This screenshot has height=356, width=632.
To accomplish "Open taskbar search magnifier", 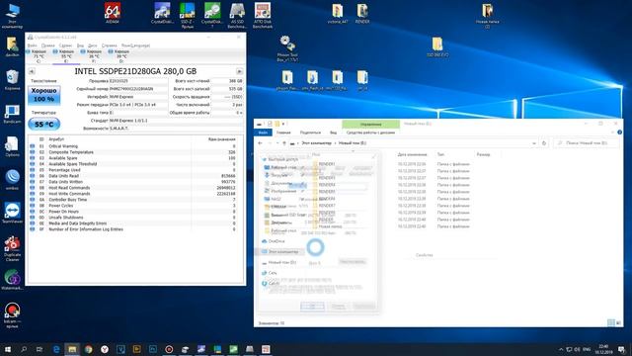I will tap(24, 349).
